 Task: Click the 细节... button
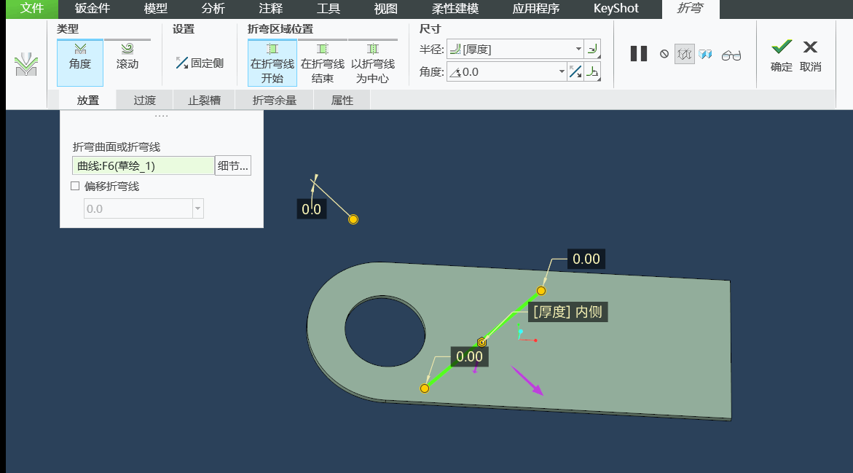[233, 165]
